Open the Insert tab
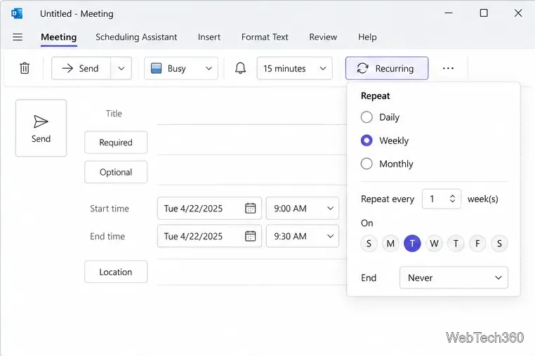The image size is (535, 356). coord(209,37)
